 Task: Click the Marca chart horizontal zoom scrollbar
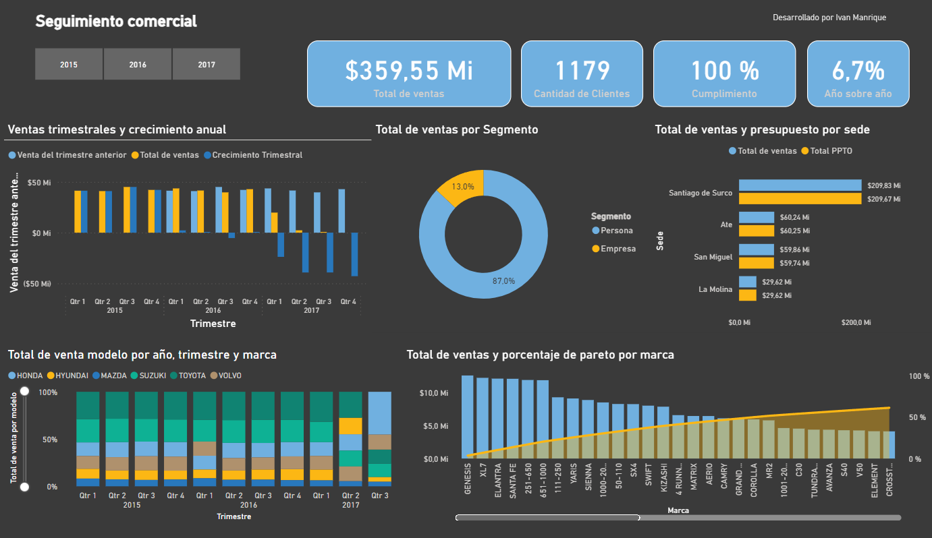click(x=547, y=518)
